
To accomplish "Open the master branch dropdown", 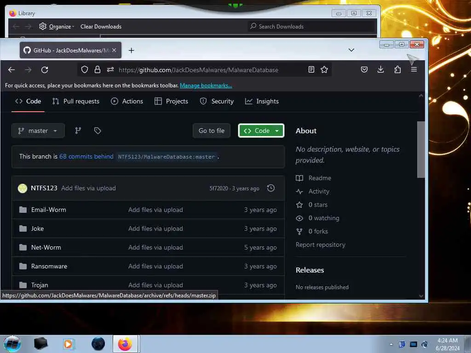I will 38,131.
